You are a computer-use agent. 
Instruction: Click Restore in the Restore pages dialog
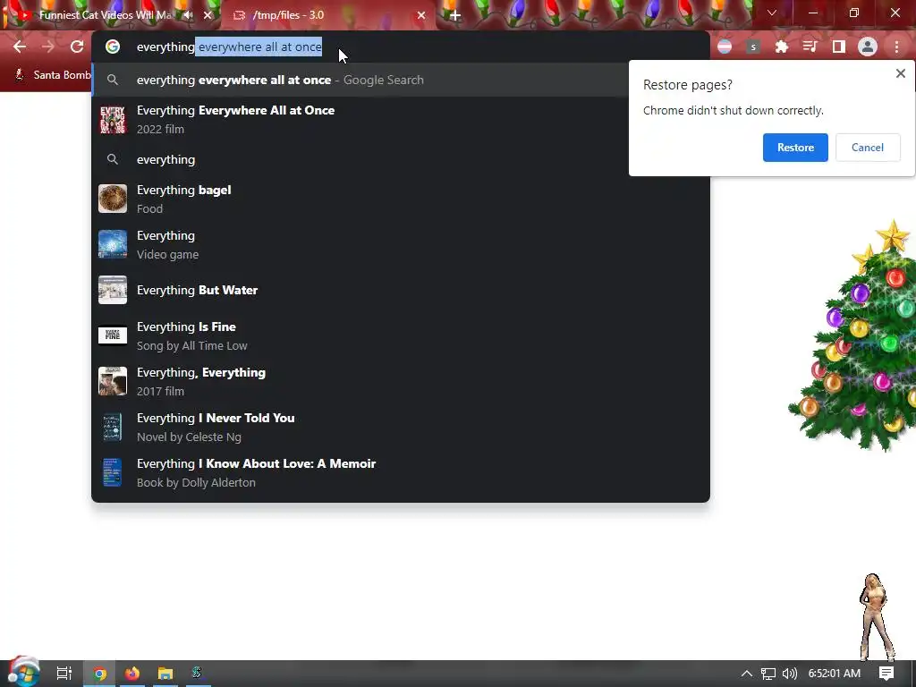pos(795,148)
